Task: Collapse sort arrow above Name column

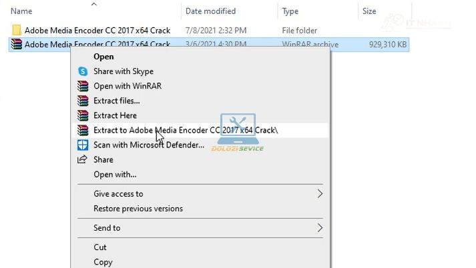Action: pos(94,4)
